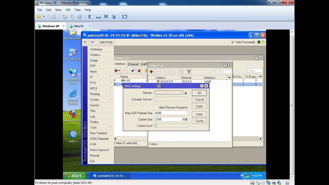The image size is (329, 185).
Task: Switch to the MirkoTik VM tab
Action: (80, 26)
